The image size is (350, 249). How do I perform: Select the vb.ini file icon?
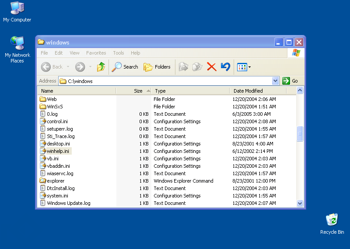coord(42,159)
